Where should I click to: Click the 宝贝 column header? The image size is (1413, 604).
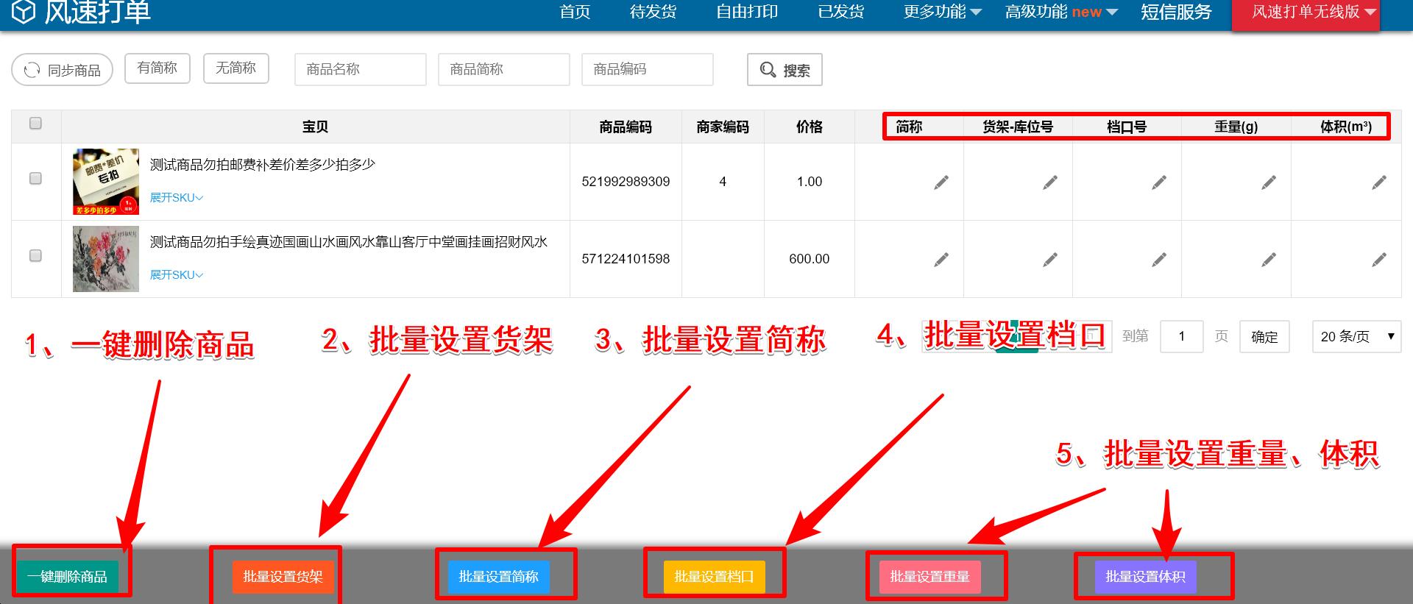pos(315,127)
